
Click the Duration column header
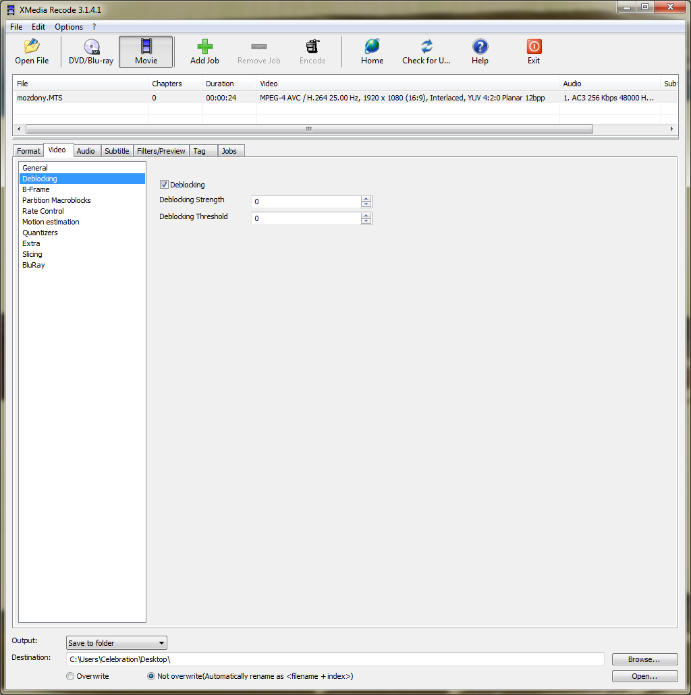(x=229, y=84)
